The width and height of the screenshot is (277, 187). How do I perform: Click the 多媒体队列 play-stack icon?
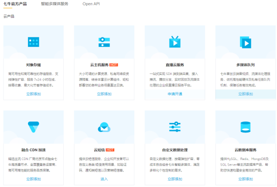point(245,42)
